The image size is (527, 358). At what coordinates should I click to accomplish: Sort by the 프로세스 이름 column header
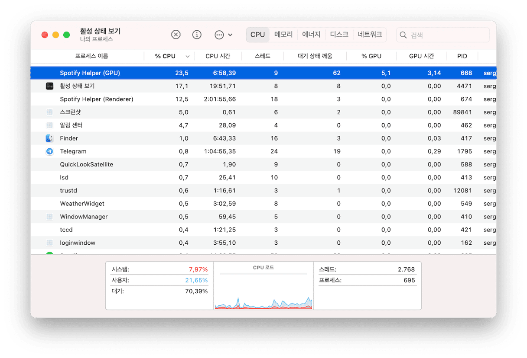point(91,56)
